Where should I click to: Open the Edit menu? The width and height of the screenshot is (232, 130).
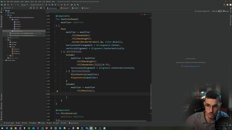point(8,1)
